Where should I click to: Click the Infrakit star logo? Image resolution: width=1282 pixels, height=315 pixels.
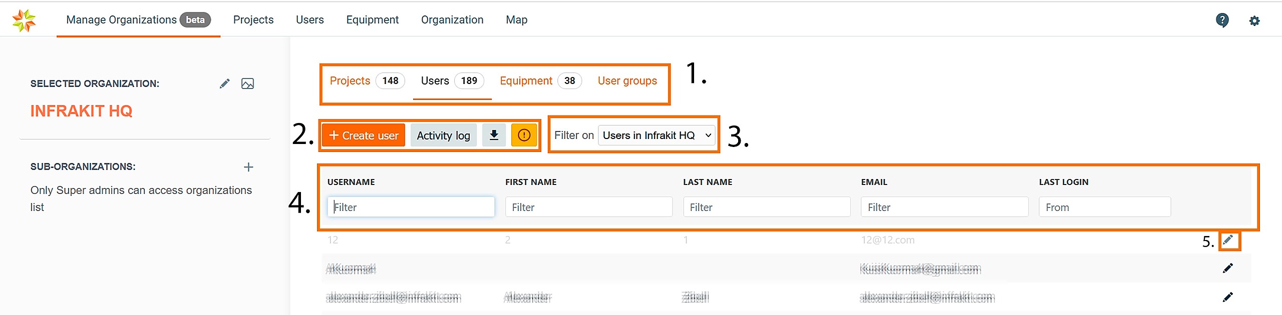(x=24, y=20)
